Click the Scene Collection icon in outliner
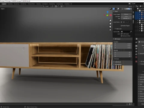Screen dimensions: 144x108 click(x=138, y=9)
